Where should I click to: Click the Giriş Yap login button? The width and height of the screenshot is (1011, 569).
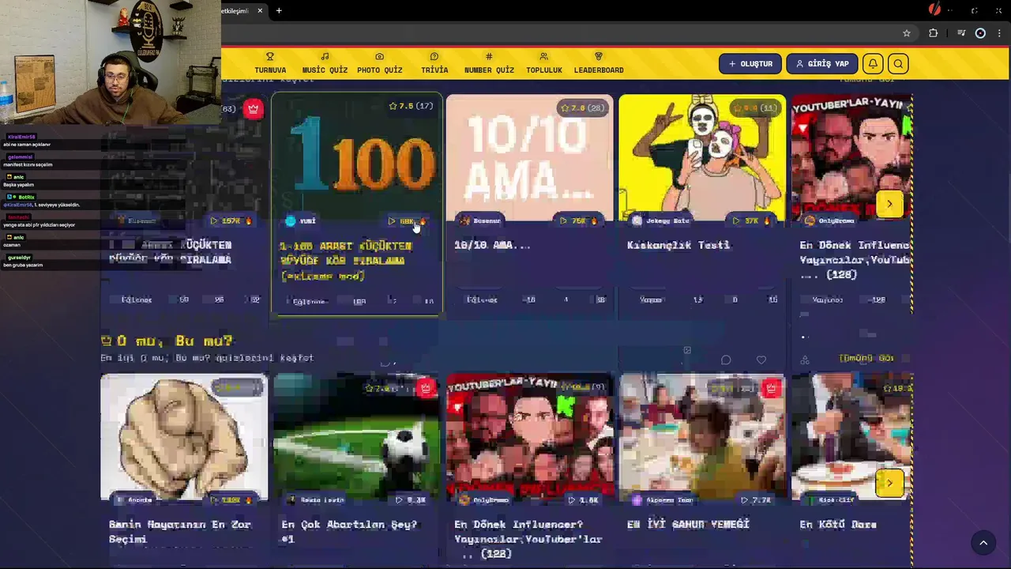click(821, 64)
